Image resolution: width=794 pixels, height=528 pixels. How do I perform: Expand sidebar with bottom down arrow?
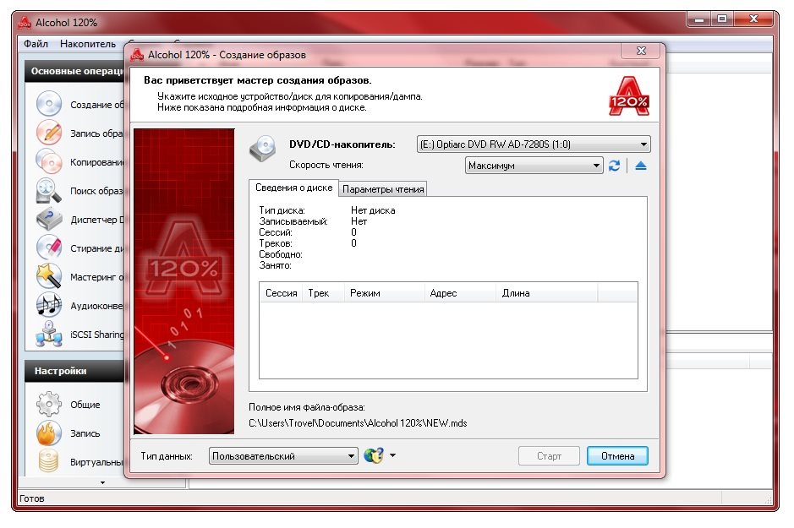103,482
